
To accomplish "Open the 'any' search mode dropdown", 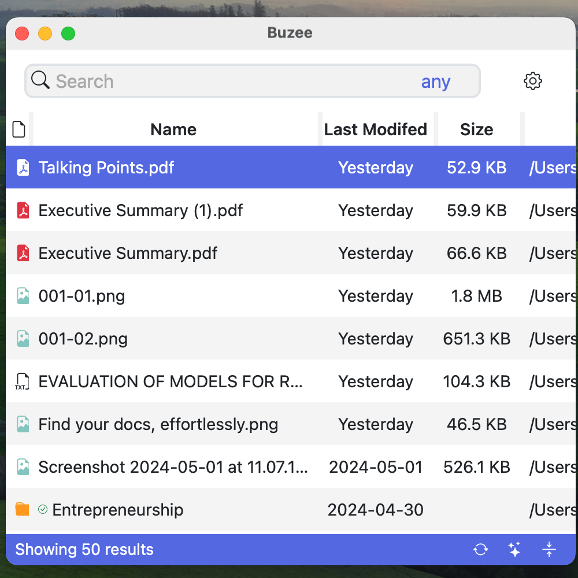I will pos(435,81).
